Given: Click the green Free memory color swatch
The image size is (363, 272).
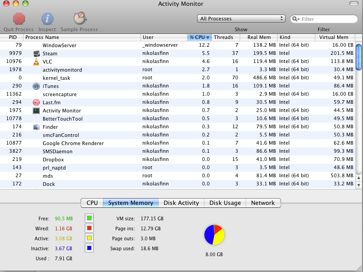Looking at the screenshot, I should click(89, 218).
